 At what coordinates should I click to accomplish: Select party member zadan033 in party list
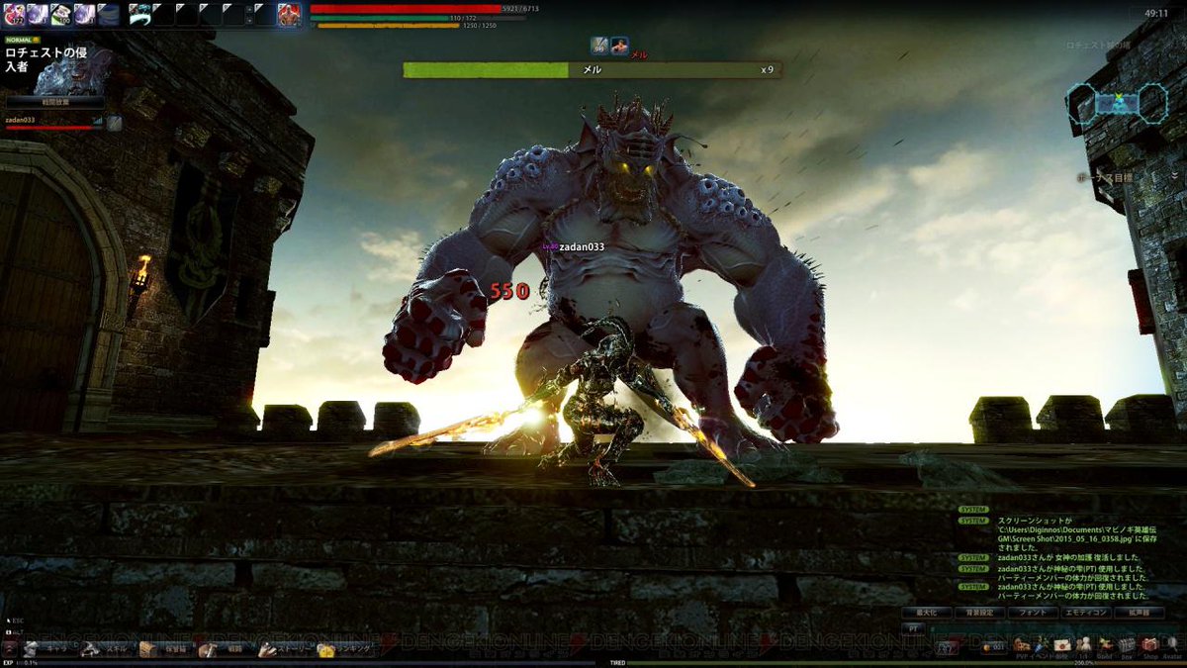(x=55, y=124)
